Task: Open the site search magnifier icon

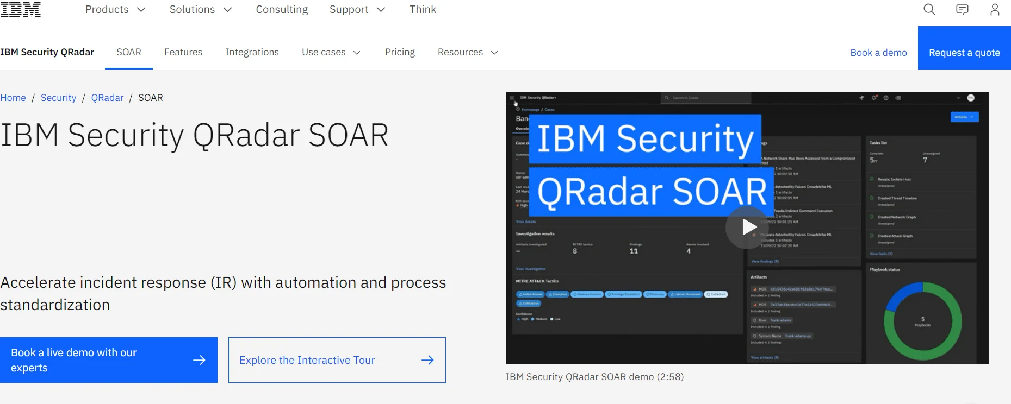Action: click(929, 9)
